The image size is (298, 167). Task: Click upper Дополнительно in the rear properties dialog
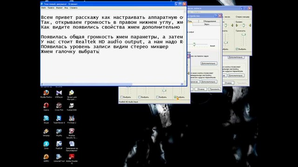coord(236,57)
